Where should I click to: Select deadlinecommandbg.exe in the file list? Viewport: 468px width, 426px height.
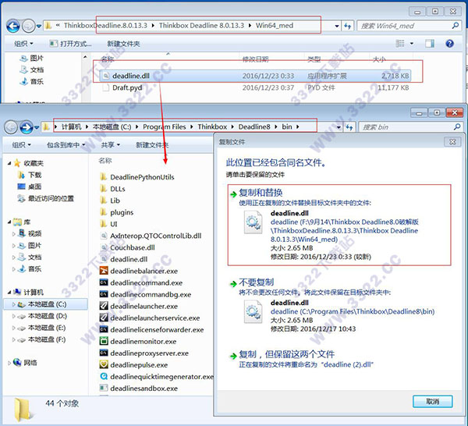click(151, 294)
